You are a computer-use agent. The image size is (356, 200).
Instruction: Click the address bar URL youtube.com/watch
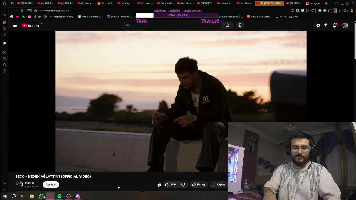(x=54, y=11)
